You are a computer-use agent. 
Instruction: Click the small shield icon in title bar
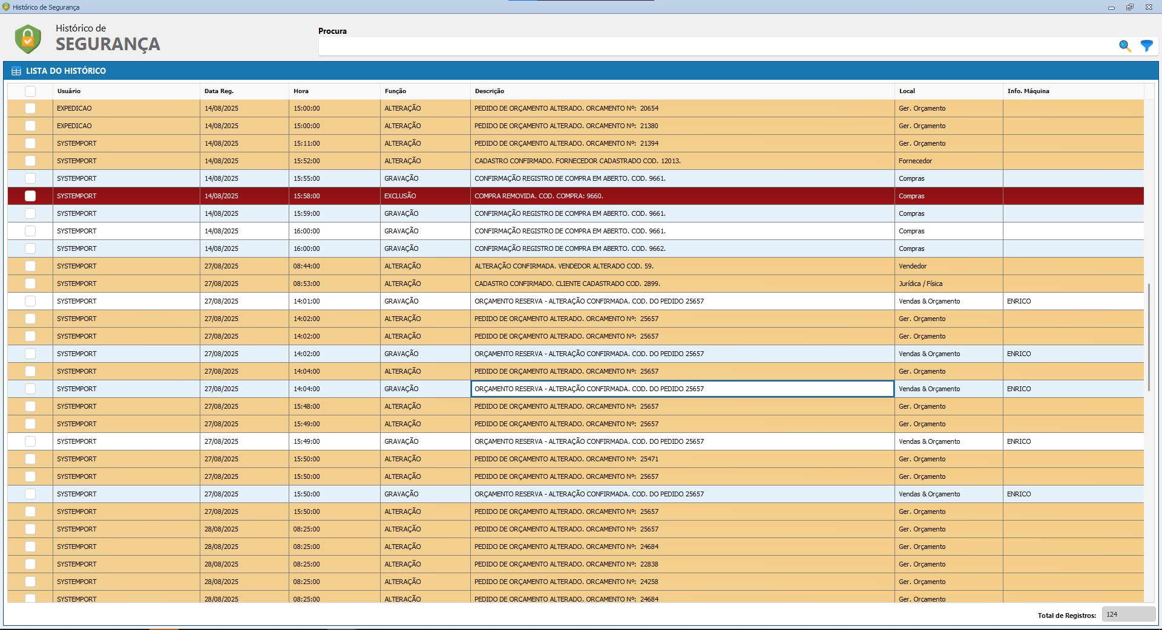click(6, 7)
